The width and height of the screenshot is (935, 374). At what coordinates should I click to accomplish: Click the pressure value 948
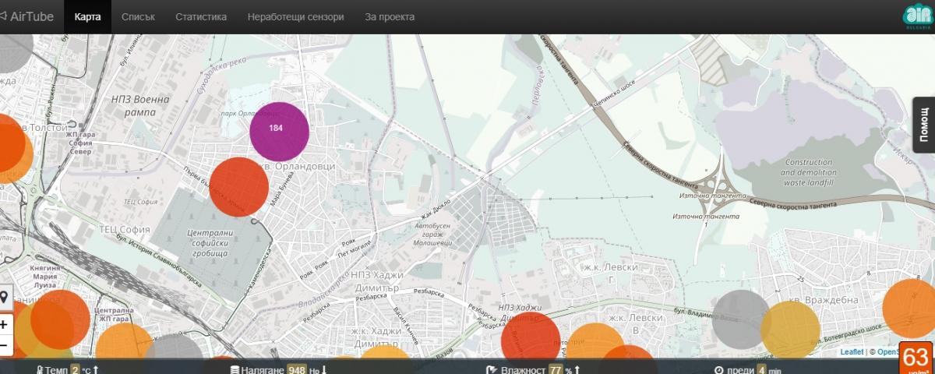(x=296, y=369)
